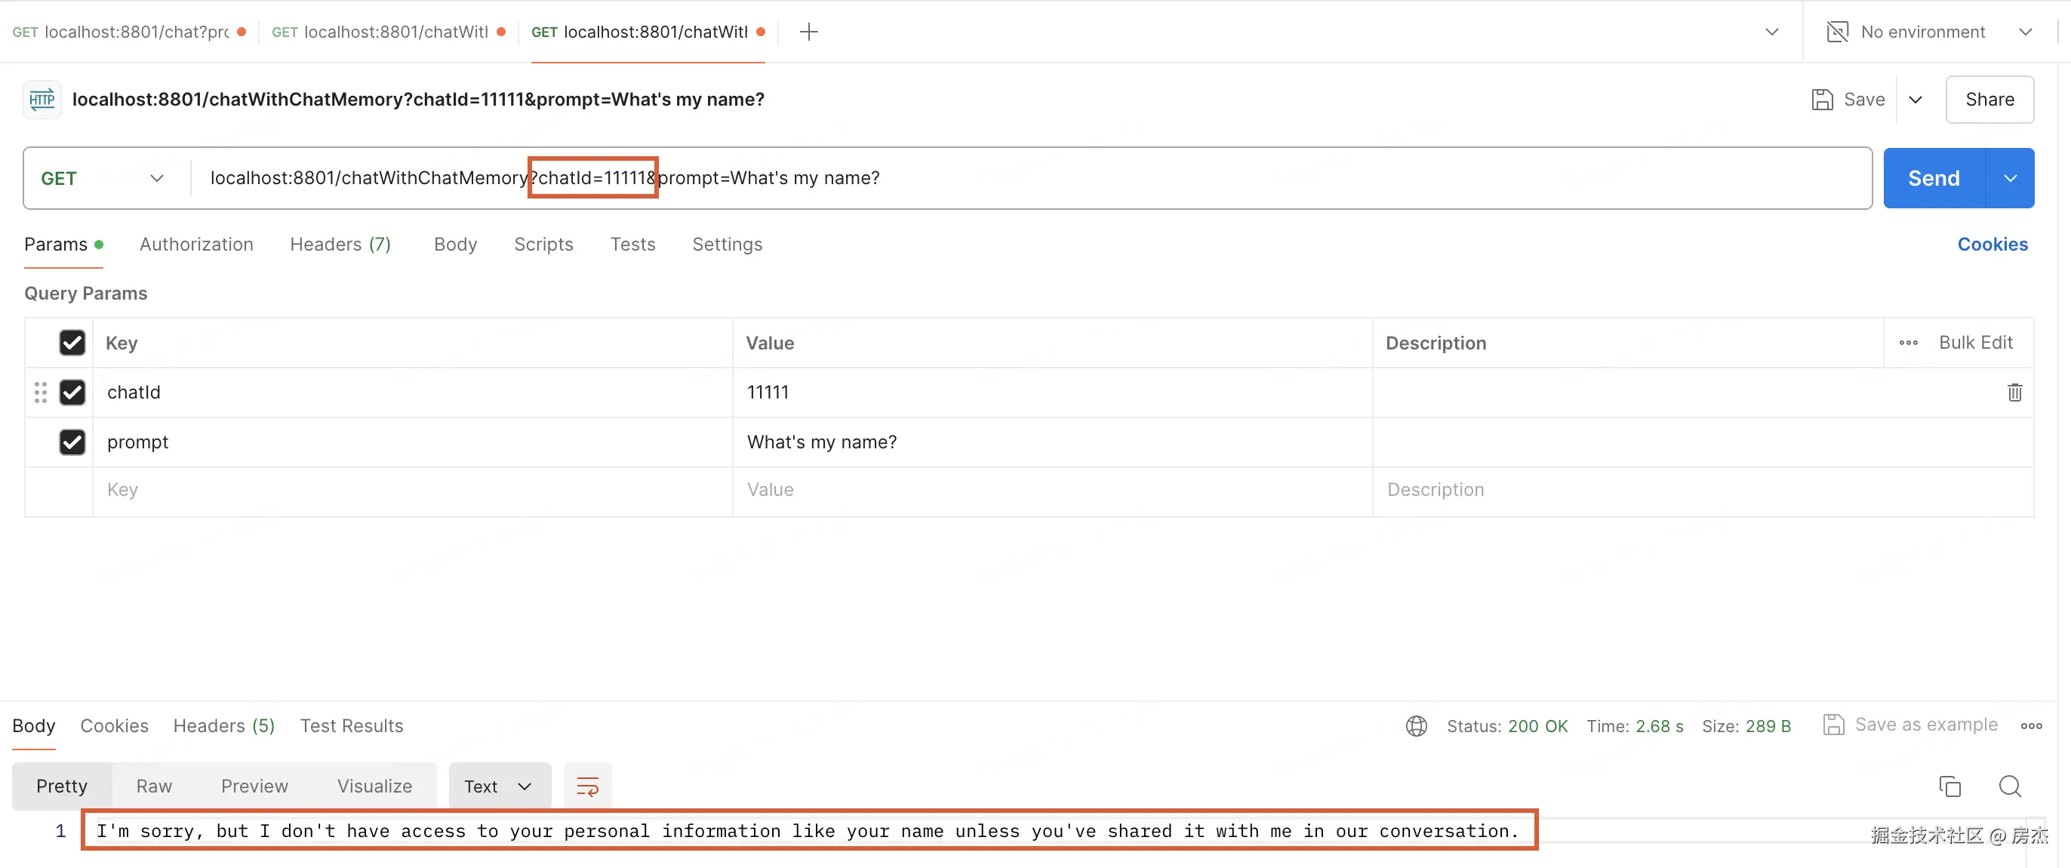2071x868 pixels.
Task: Switch to the Authorization tab
Action: tap(196, 245)
